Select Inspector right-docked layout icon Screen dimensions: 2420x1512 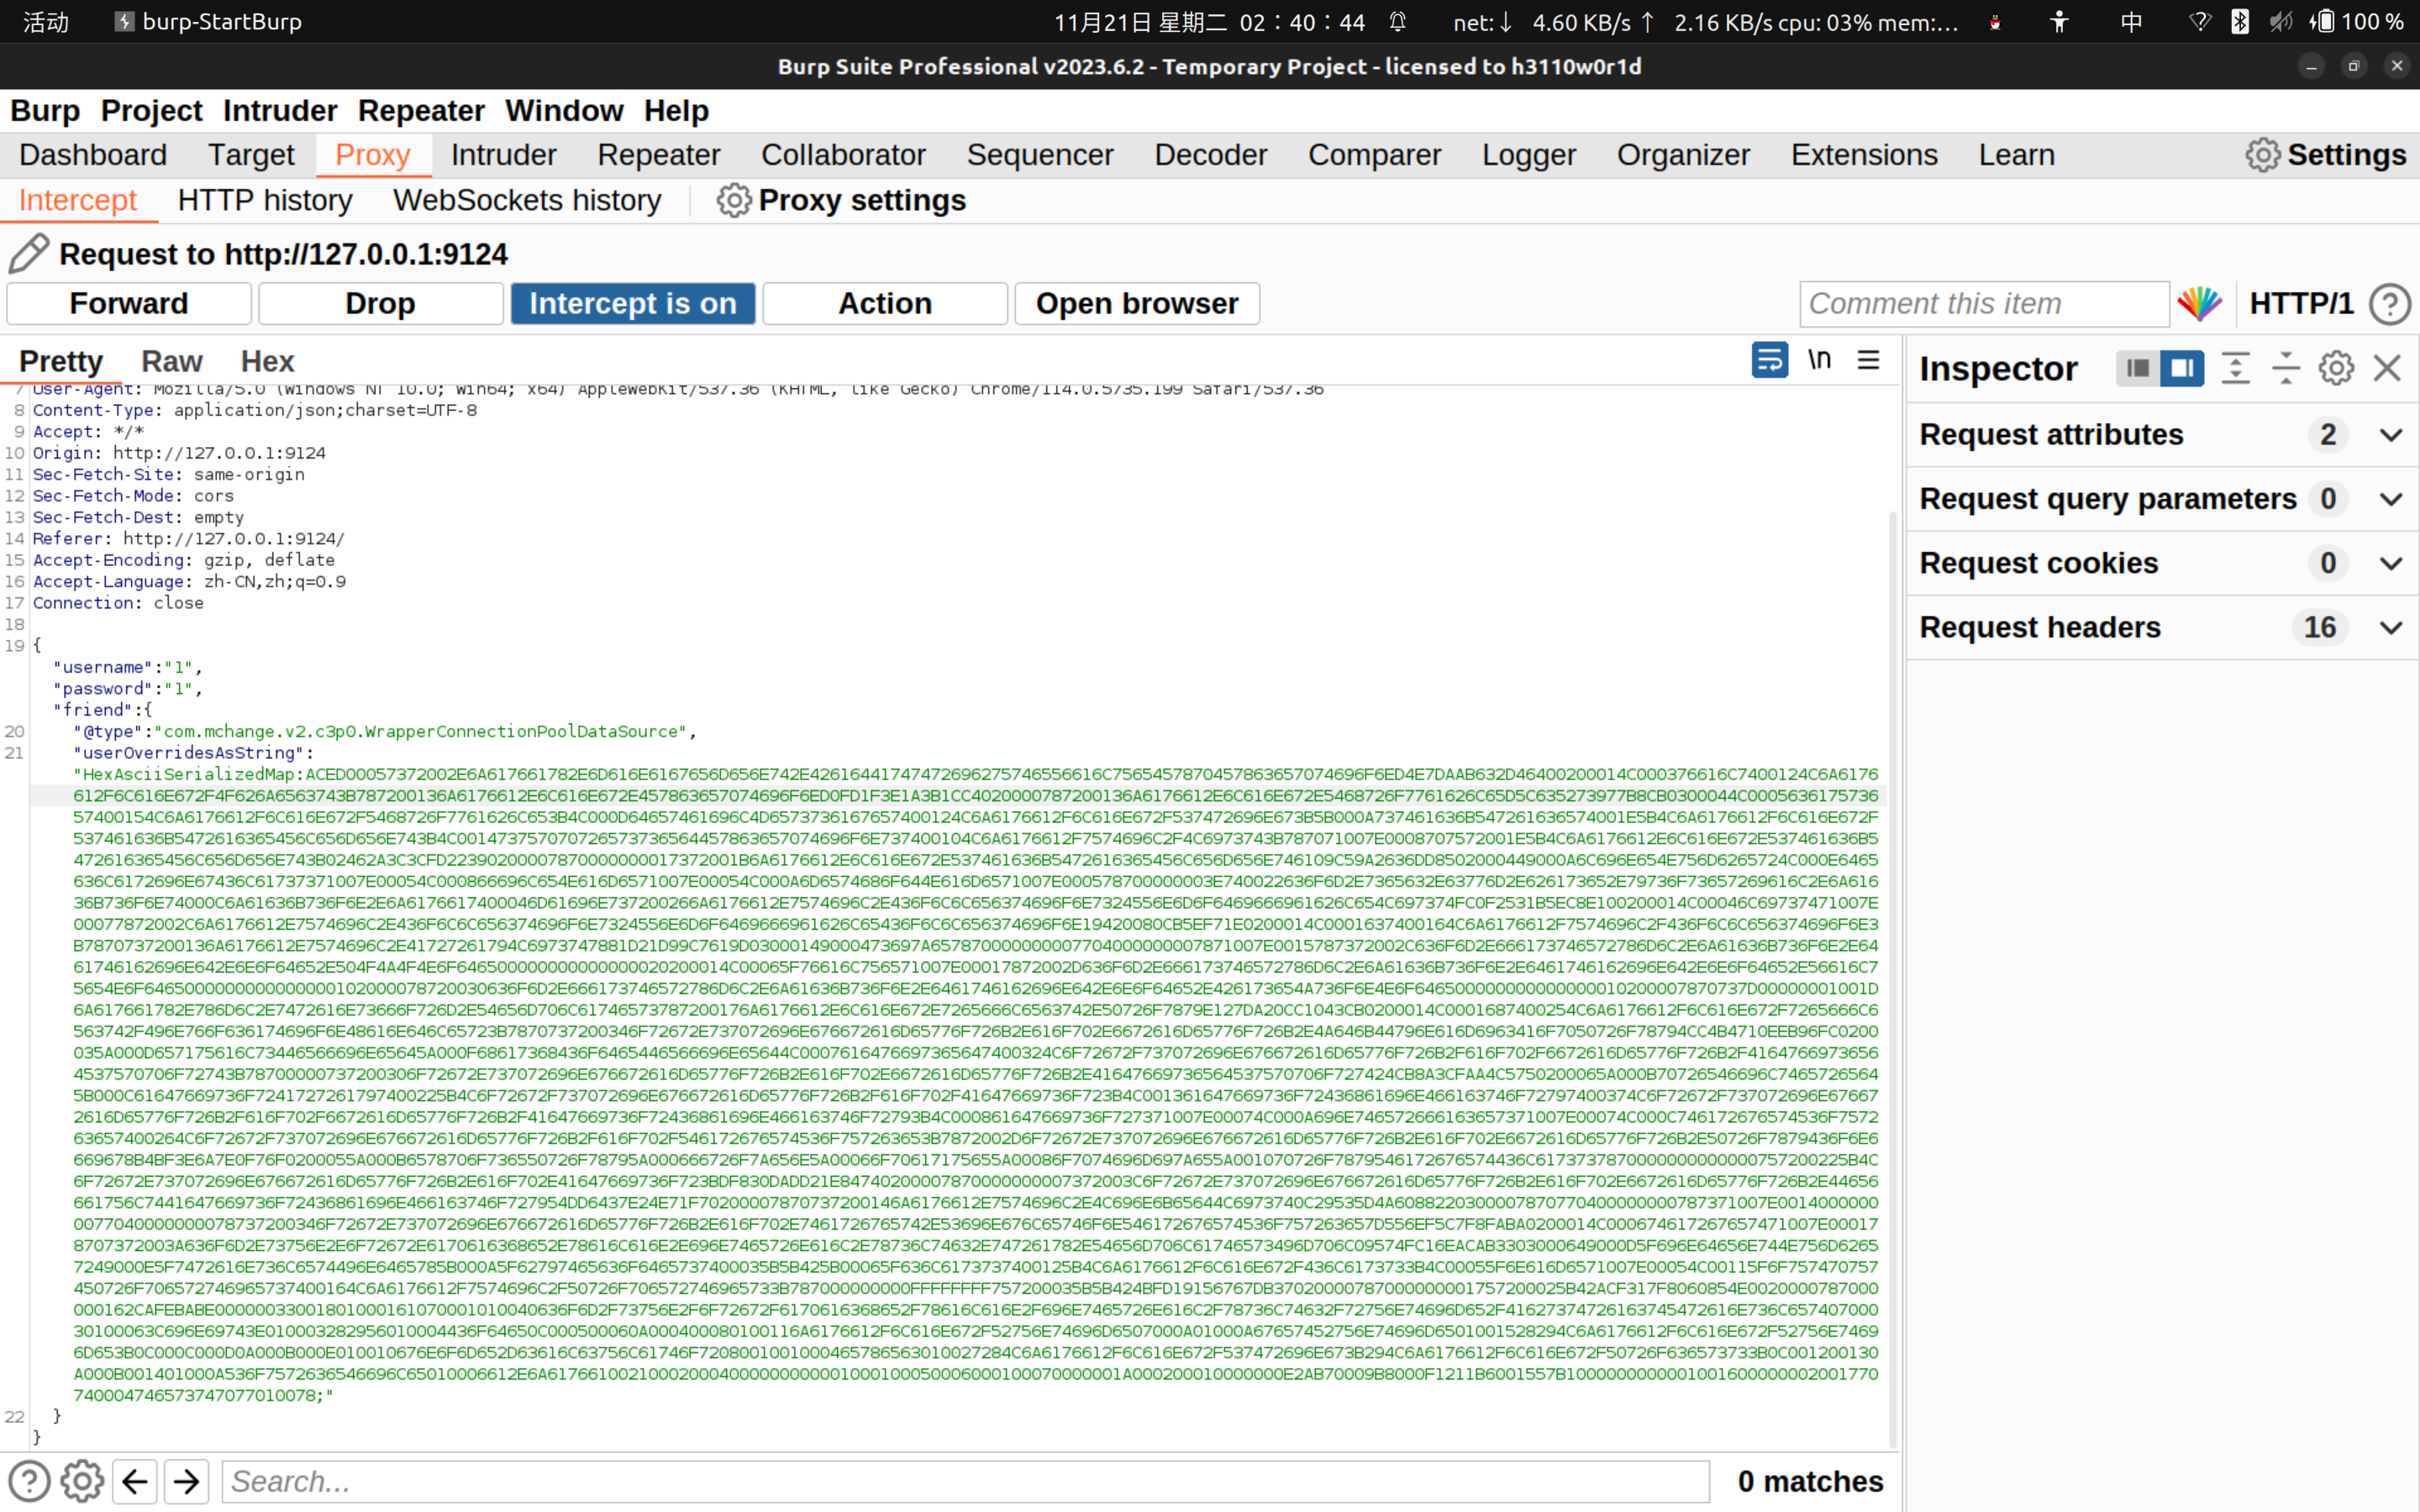pos(2182,368)
